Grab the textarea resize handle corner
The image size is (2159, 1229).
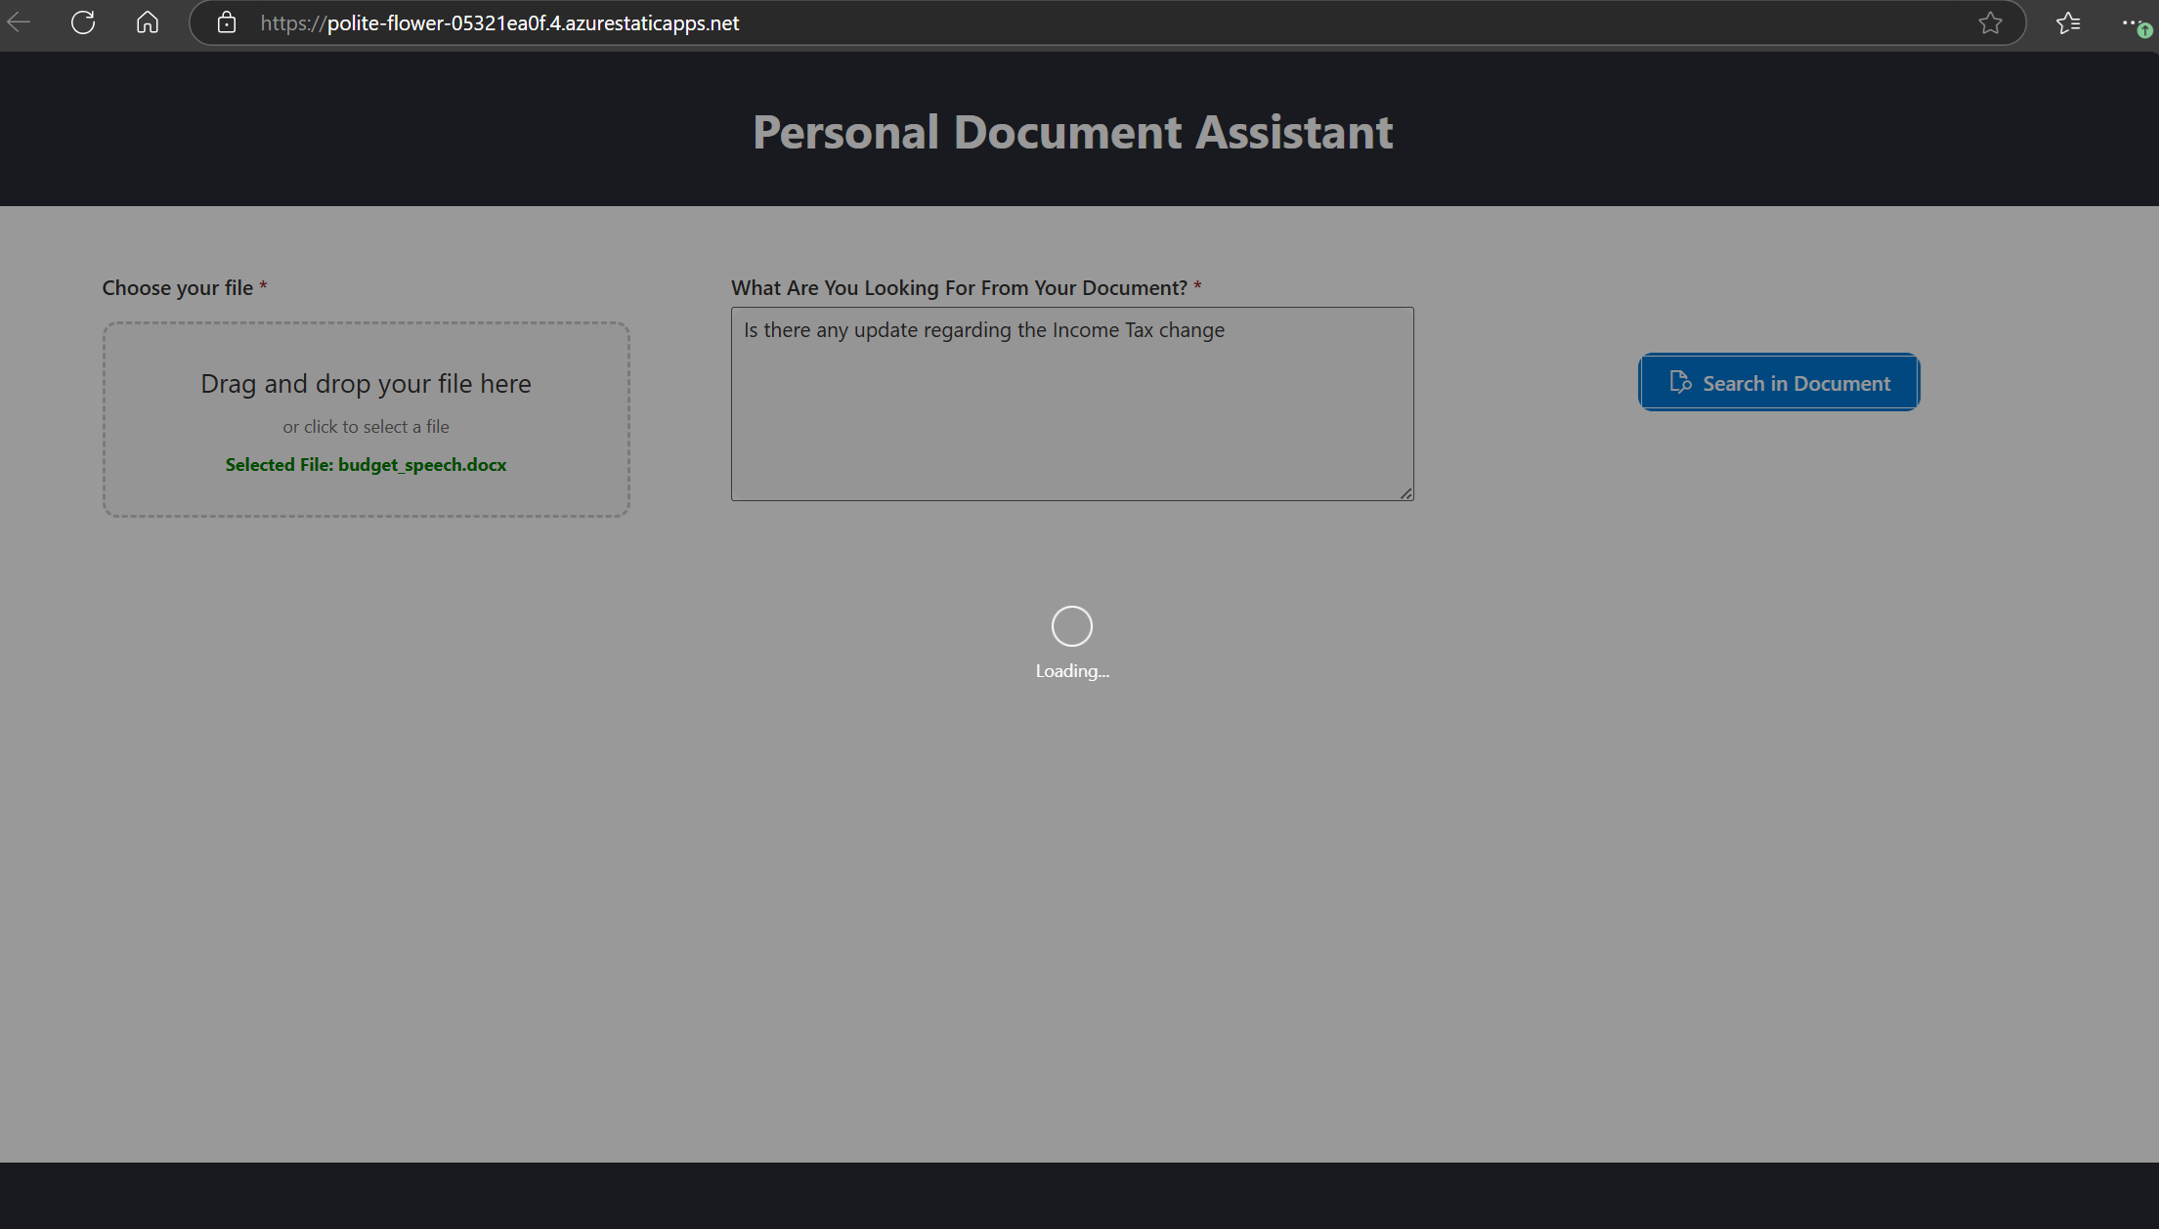(x=1405, y=493)
